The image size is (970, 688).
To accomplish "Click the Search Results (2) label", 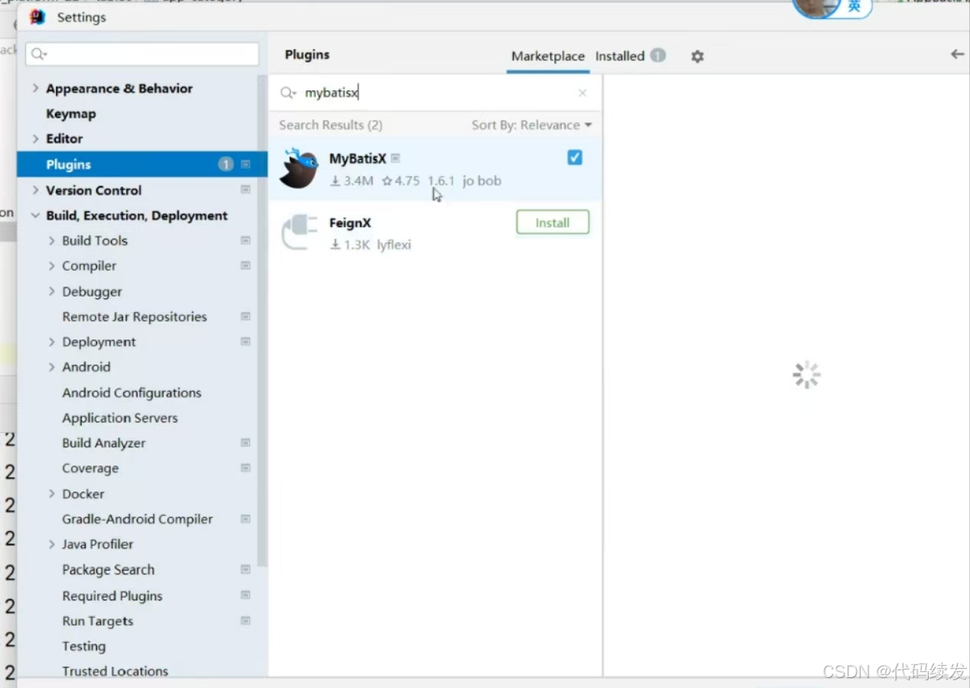I will click(331, 125).
